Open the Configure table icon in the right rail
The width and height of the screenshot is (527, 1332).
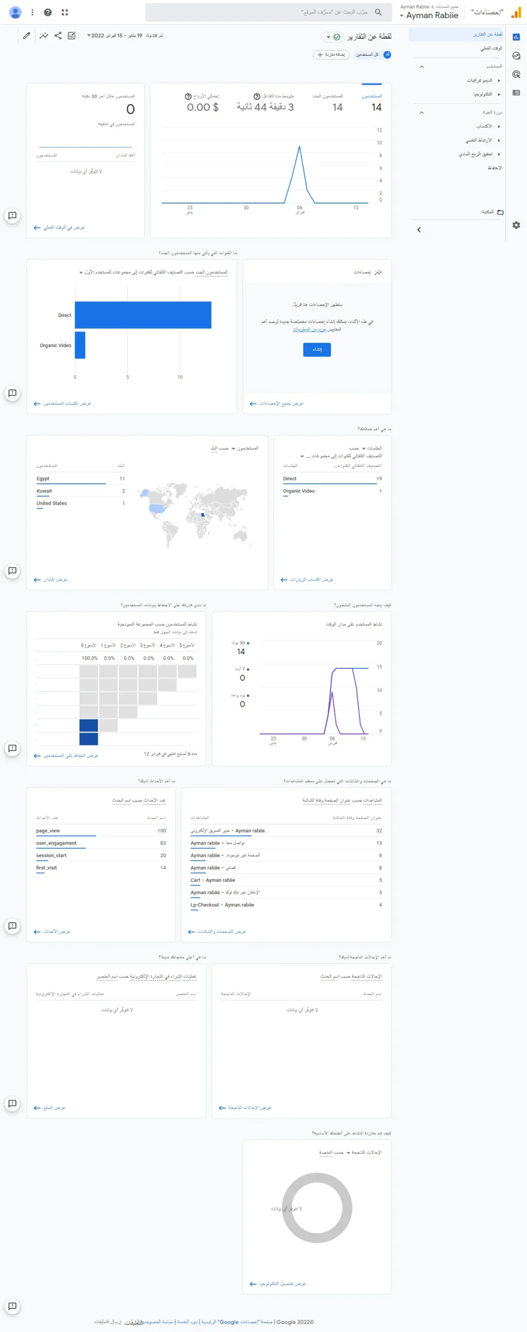[516, 93]
